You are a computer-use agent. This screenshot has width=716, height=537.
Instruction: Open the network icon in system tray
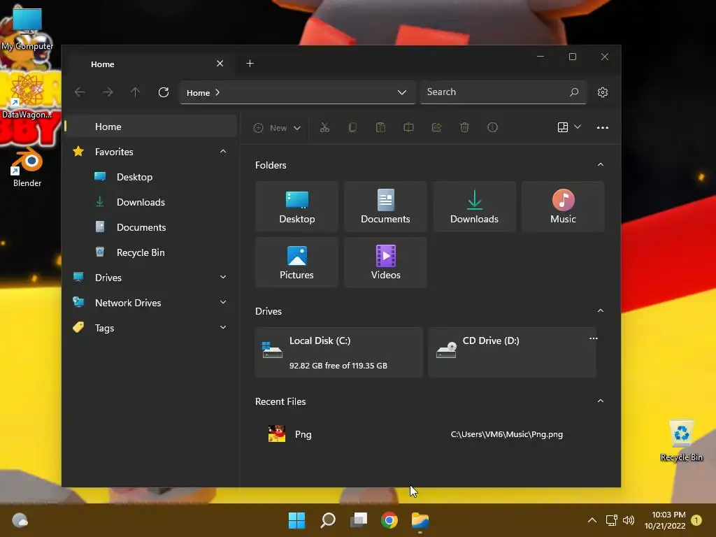click(x=611, y=520)
